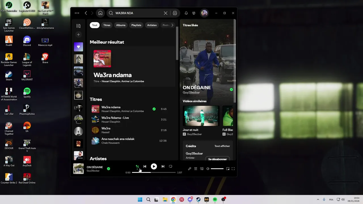Open Houari Dauphin, Amine La Colombe link in best result
Screen dimensions: 363x204
(123, 81)
